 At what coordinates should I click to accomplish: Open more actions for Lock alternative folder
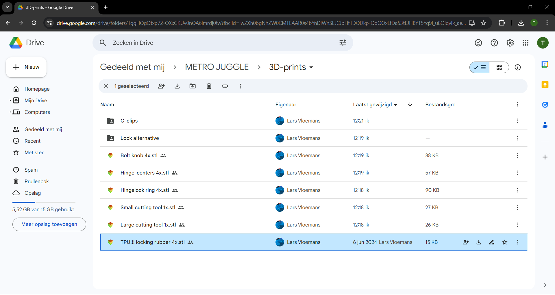[518, 138]
